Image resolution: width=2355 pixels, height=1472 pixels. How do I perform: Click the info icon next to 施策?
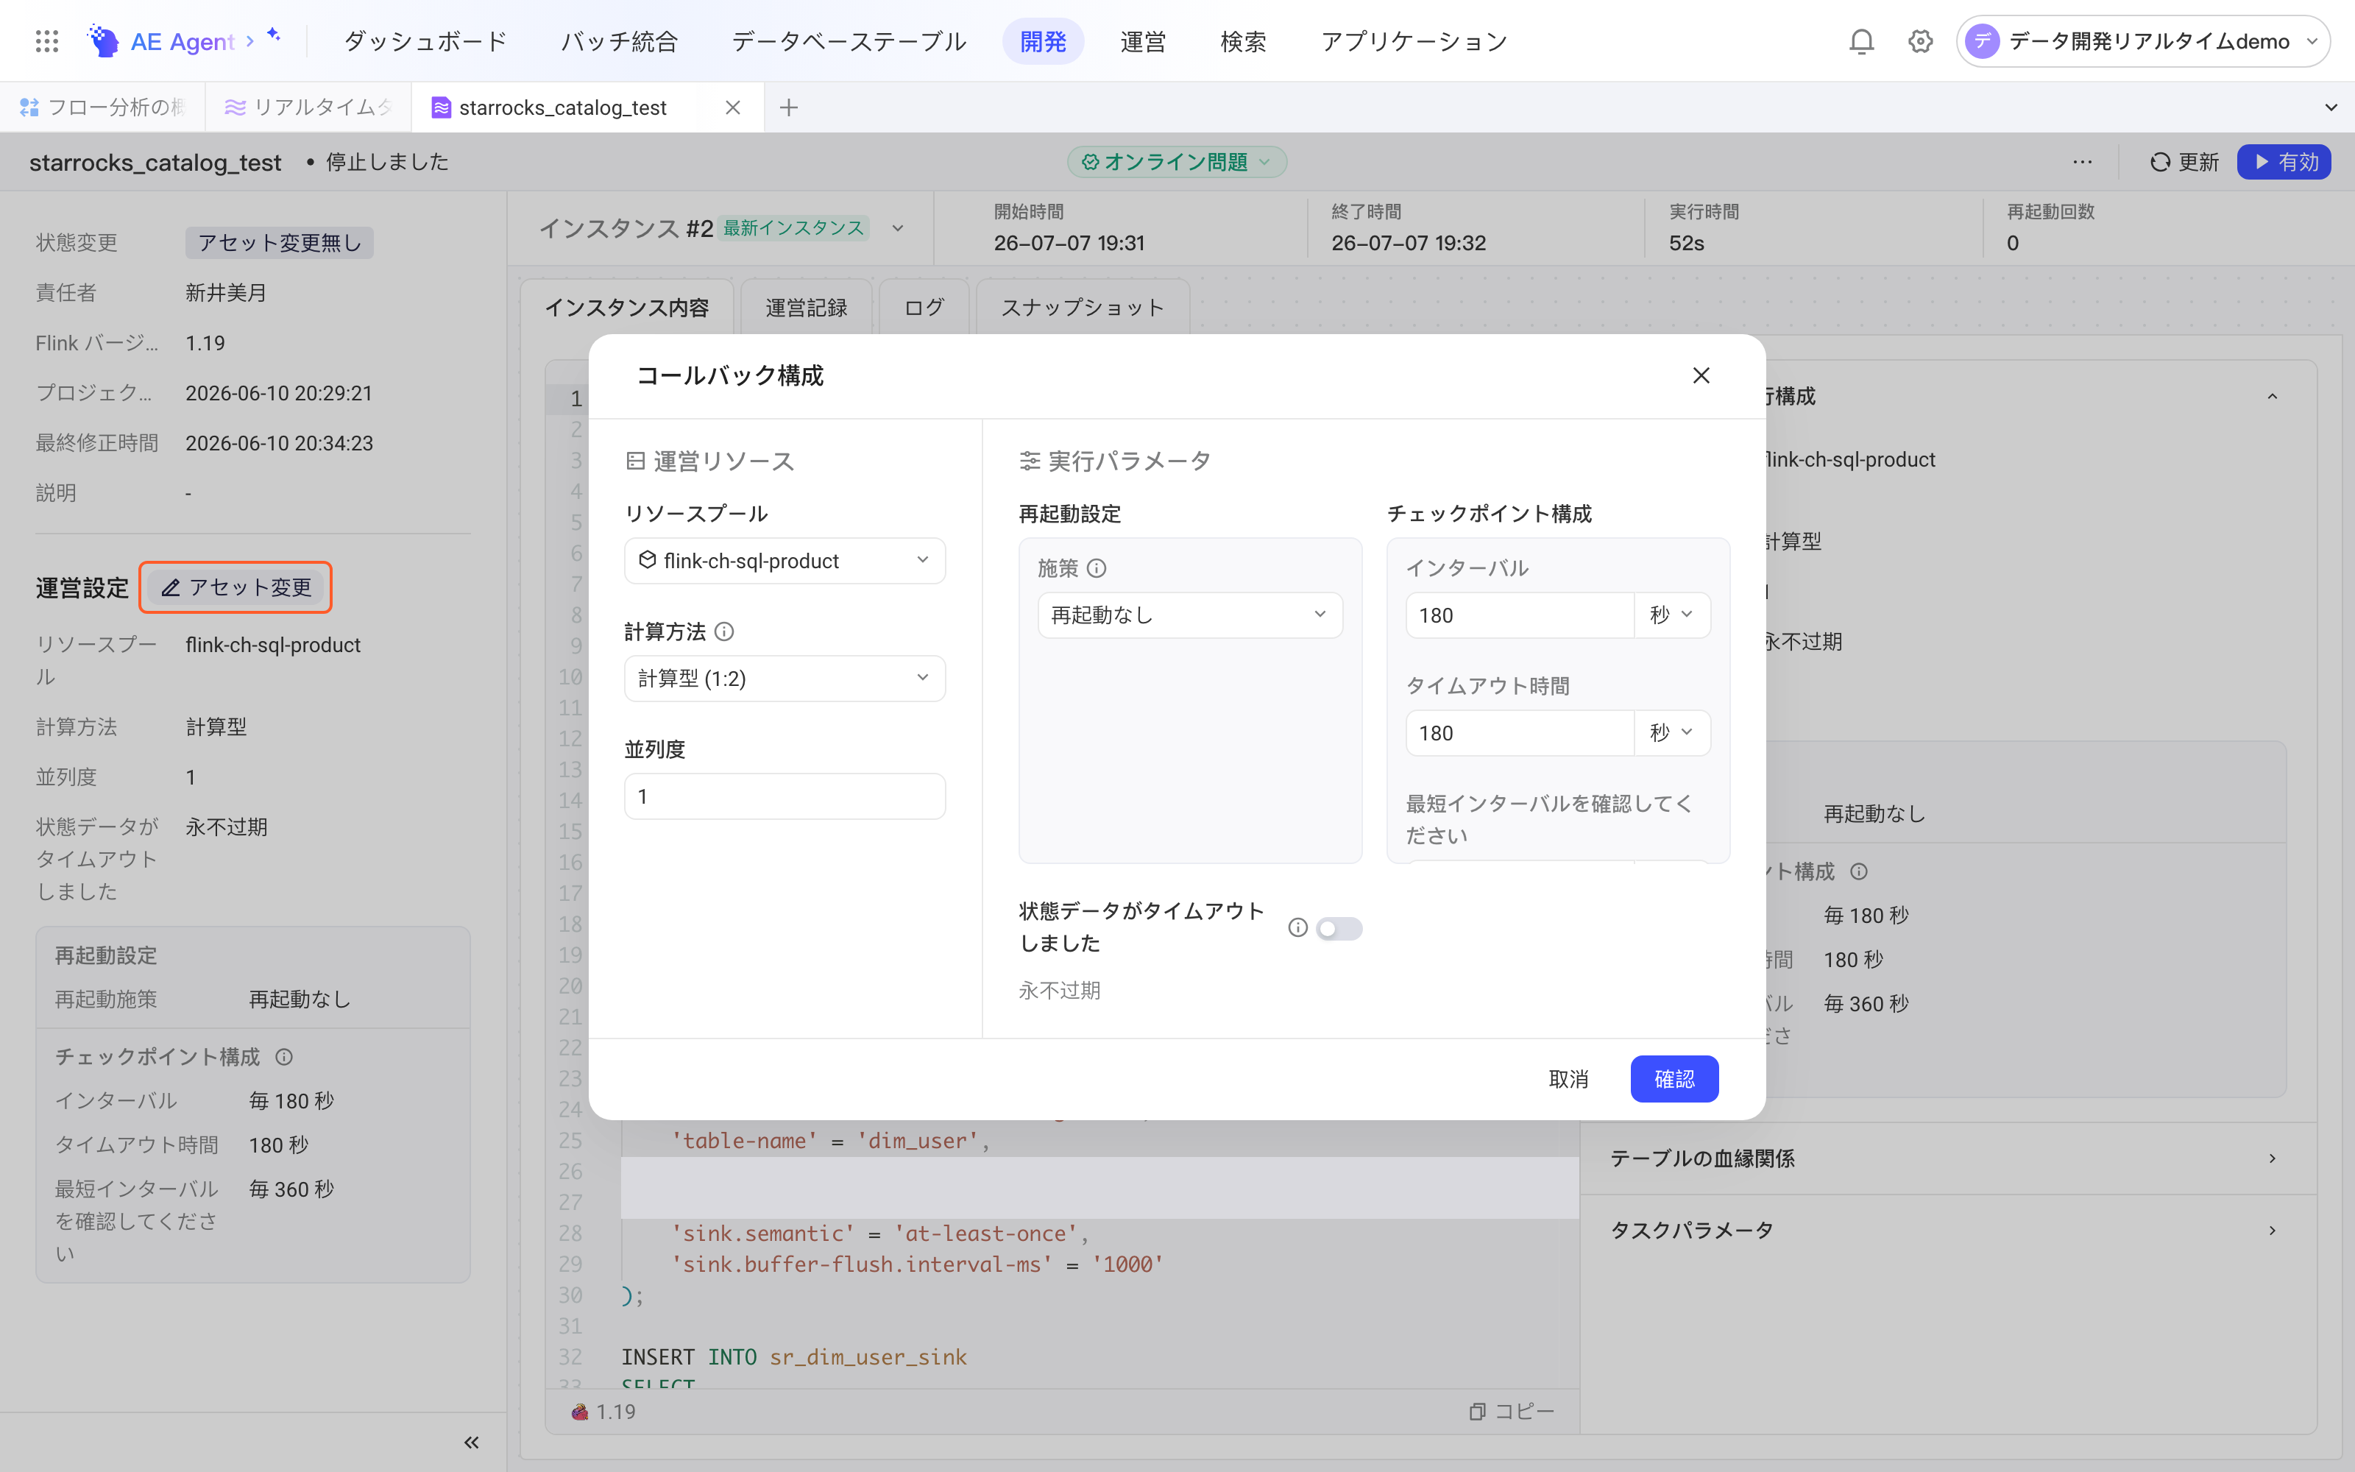1097,567
